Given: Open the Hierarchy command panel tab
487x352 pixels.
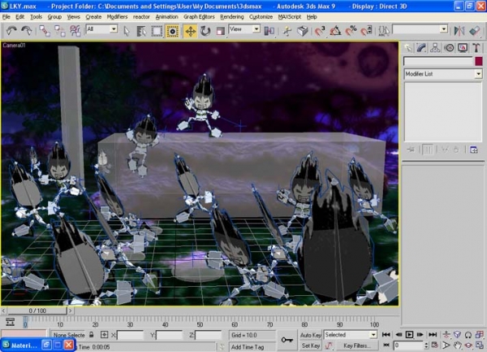Looking at the screenshot, I should pos(435,48).
